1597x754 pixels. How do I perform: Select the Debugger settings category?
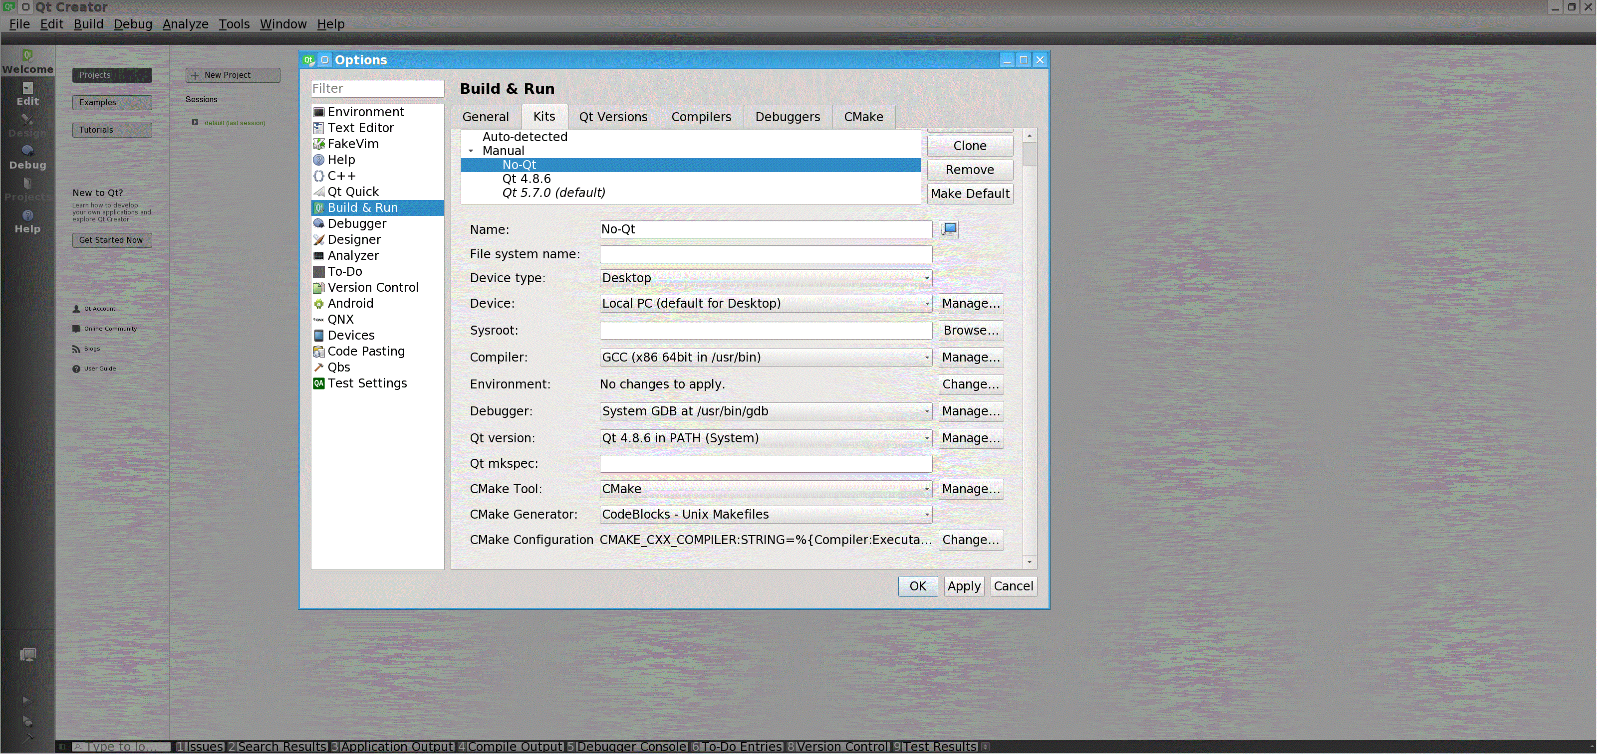click(x=356, y=224)
